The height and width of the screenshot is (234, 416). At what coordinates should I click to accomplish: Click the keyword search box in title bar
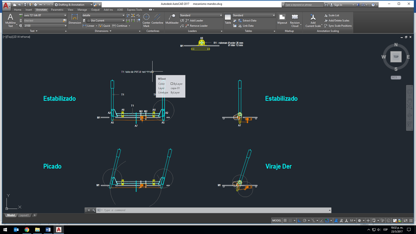click(304, 5)
